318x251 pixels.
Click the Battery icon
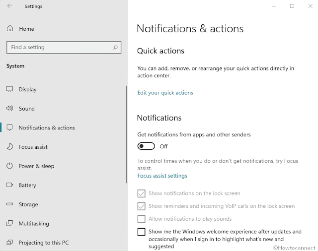9,185
